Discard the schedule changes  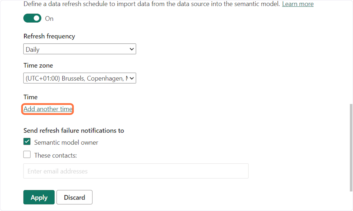tap(74, 197)
